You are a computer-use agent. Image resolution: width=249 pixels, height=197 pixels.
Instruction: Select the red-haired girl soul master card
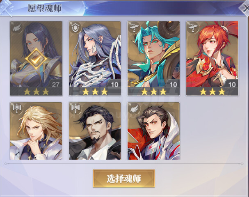[x=212, y=58]
